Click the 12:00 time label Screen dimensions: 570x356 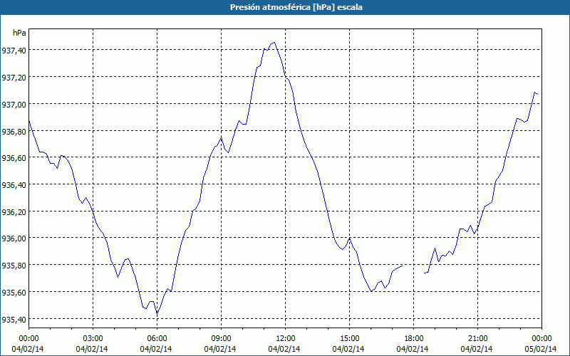286,339
